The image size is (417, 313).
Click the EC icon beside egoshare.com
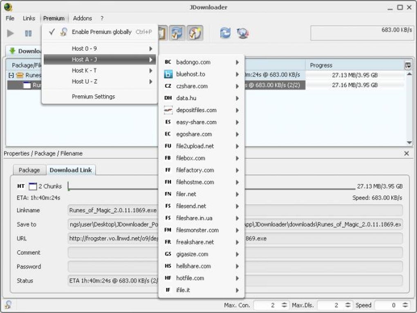point(168,134)
